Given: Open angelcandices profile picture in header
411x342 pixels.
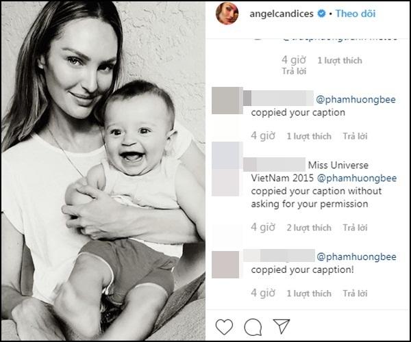Looking at the screenshot, I should pyautogui.click(x=227, y=13).
